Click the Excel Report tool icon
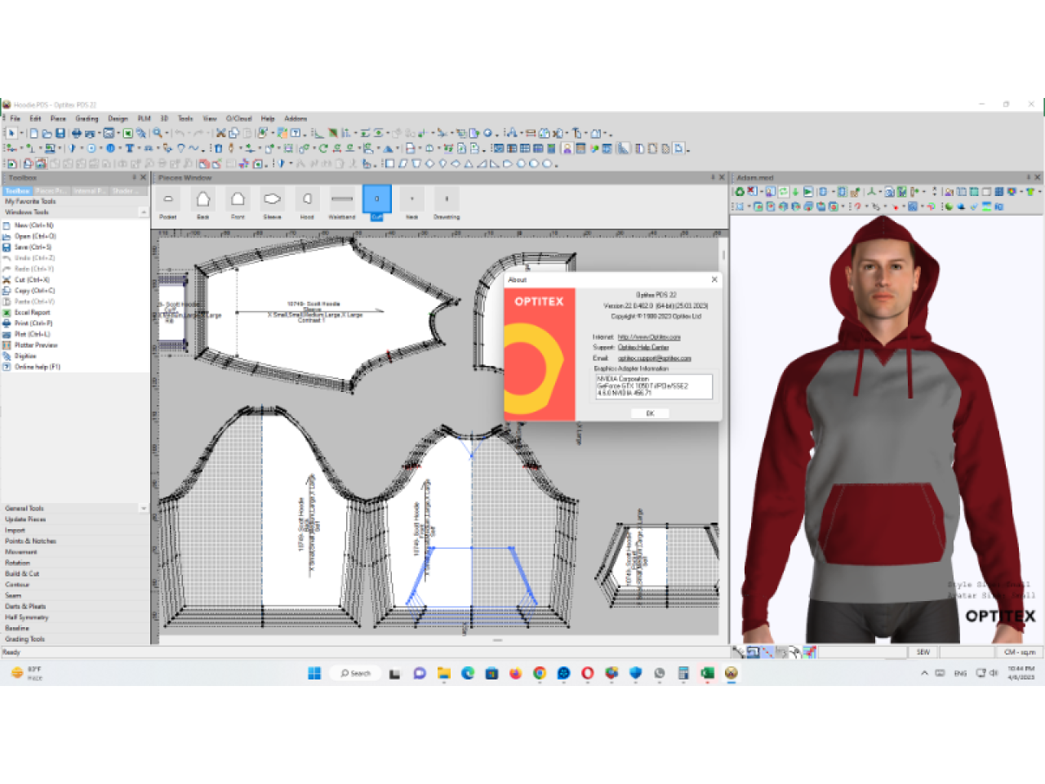Image resolution: width=1045 pixels, height=784 pixels. [7, 312]
